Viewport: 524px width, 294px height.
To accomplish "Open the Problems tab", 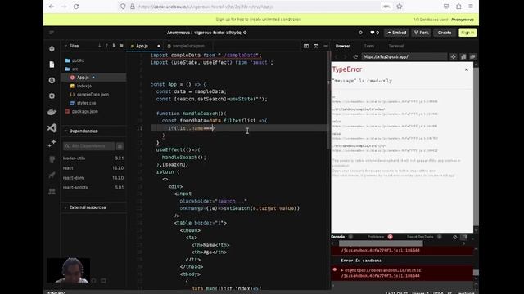I will click(377, 237).
